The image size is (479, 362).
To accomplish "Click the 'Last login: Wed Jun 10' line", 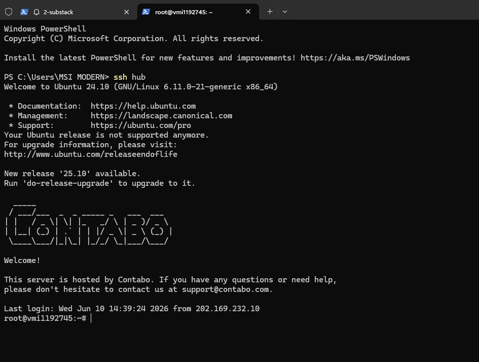I will [x=132, y=309].
